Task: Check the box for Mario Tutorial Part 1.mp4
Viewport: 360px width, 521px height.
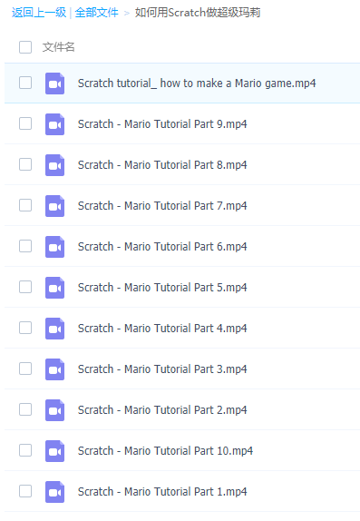Action: (25, 491)
